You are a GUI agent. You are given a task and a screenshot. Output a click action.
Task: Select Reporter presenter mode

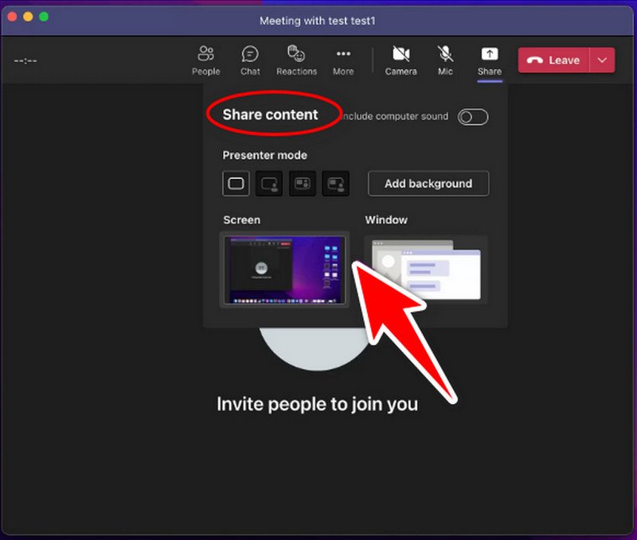coord(335,184)
